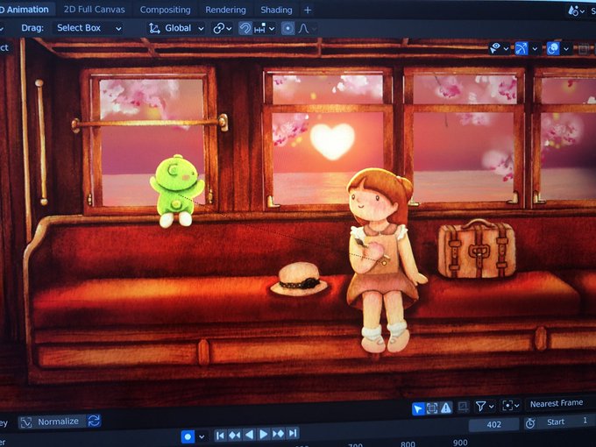The height and width of the screenshot is (447, 596).
Task: Click the create ghost curves icon
Action: (463, 407)
